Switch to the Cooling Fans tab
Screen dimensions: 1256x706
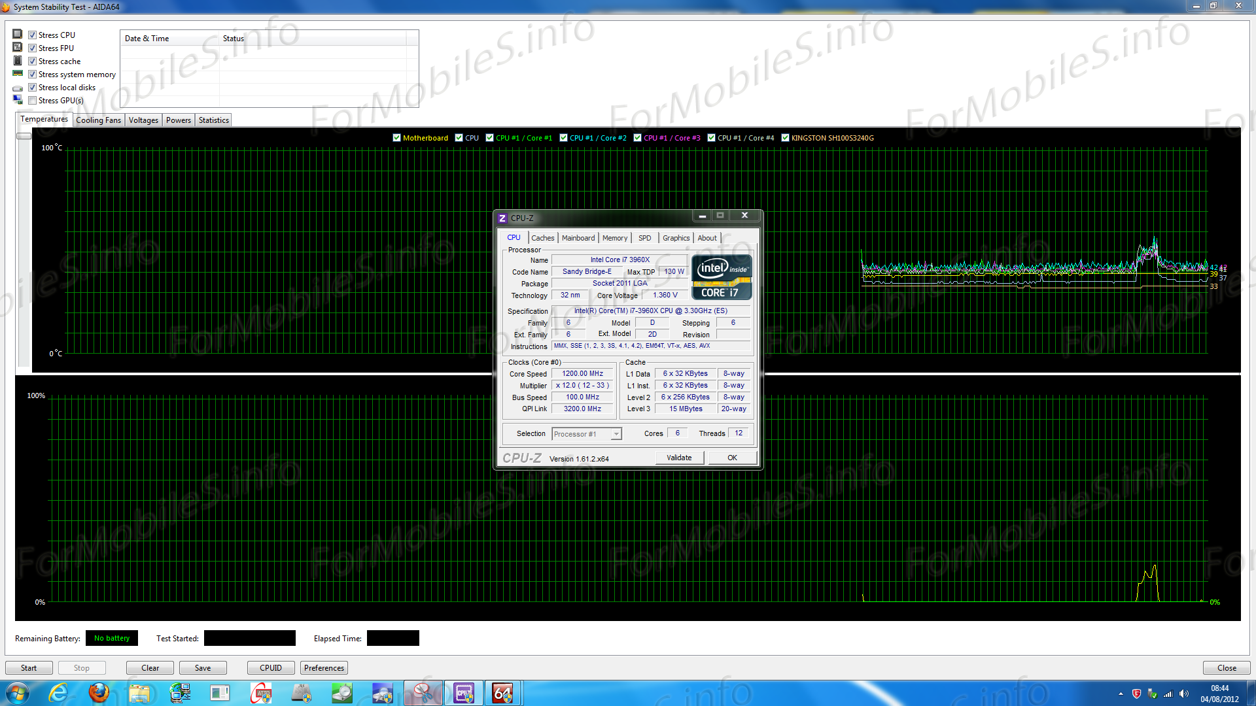[98, 120]
